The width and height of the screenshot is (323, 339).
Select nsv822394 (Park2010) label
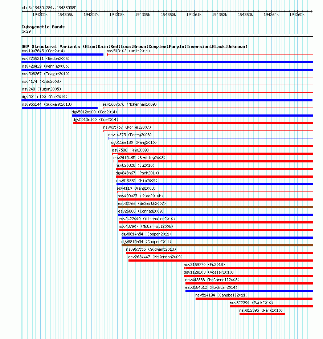pyautogui.click(x=252, y=303)
